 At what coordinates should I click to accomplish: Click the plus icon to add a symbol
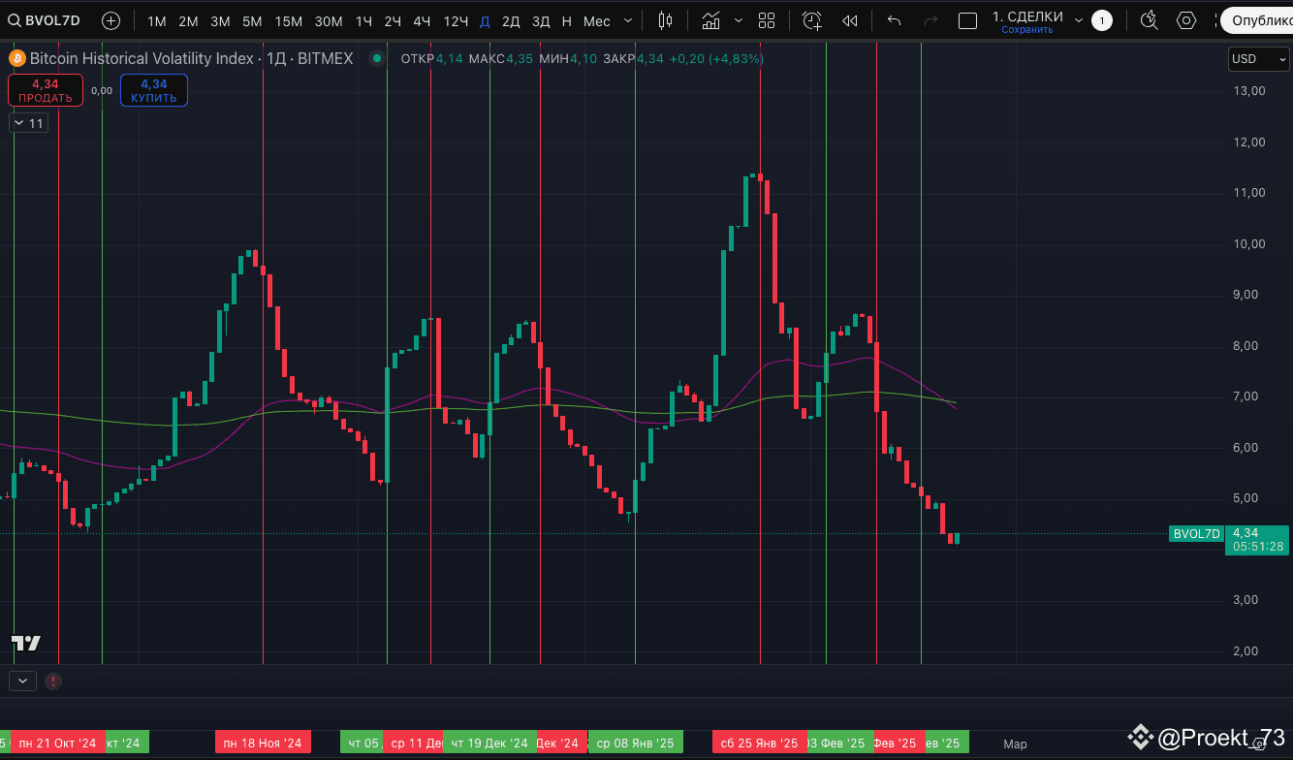click(x=110, y=19)
